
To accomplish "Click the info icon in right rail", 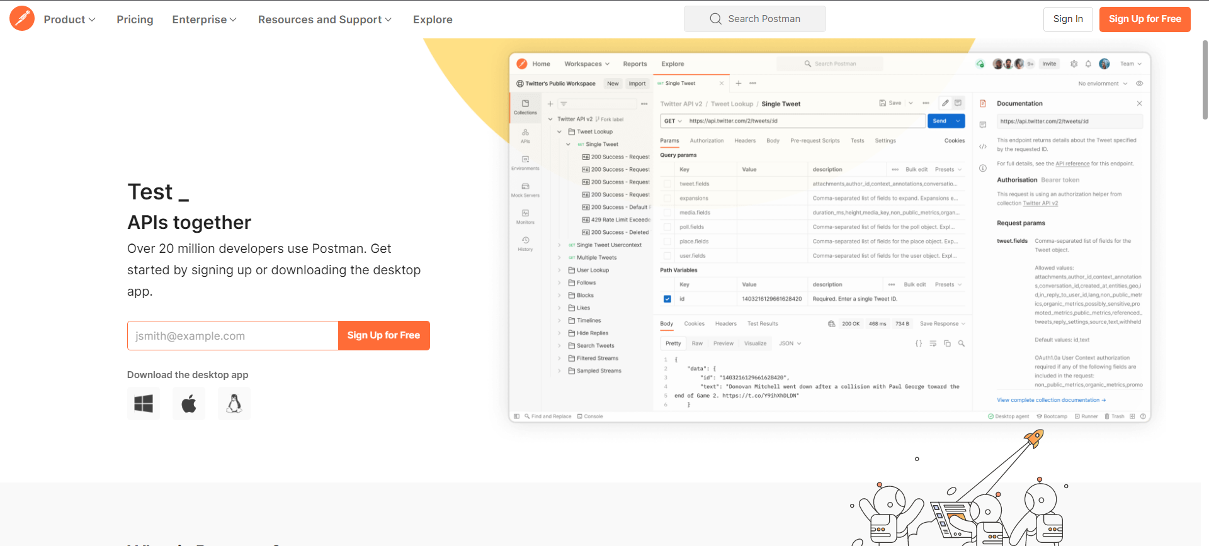I will tap(982, 168).
